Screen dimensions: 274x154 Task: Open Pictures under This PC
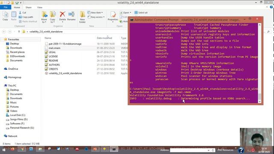click(12, 107)
